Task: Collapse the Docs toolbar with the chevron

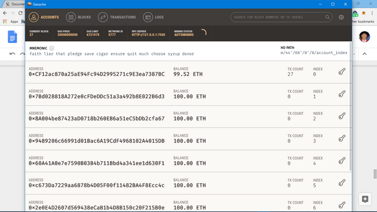Action: [365, 54]
